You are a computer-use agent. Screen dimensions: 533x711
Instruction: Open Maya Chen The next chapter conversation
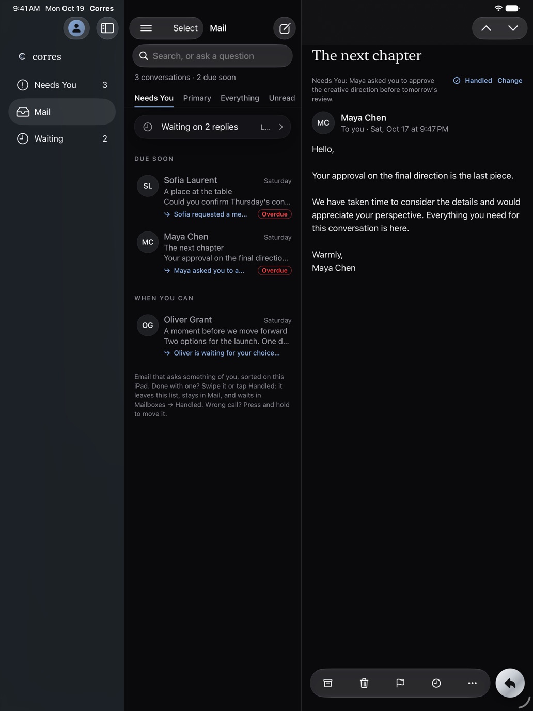point(212,253)
